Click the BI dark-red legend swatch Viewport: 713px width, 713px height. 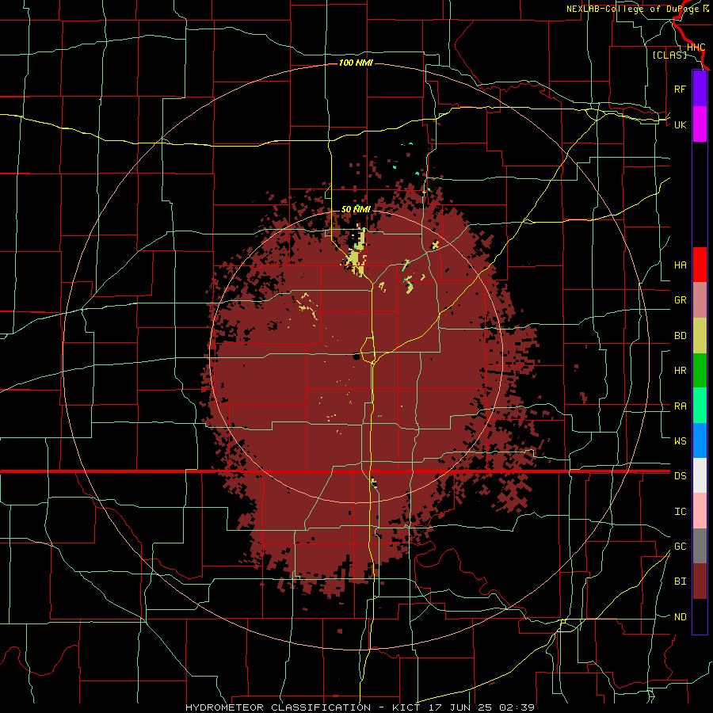coord(700,581)
